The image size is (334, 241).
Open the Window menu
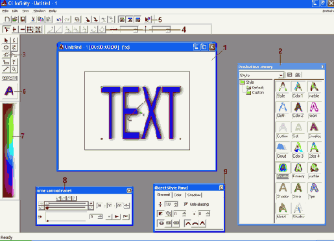click(40, 11)
